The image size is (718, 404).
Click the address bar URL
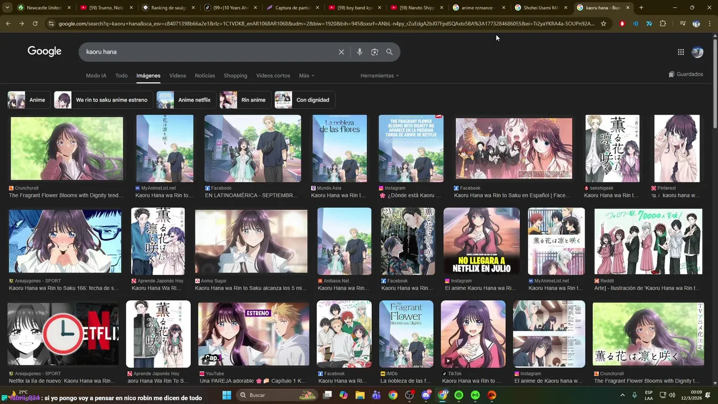click(x=326, y=24)
